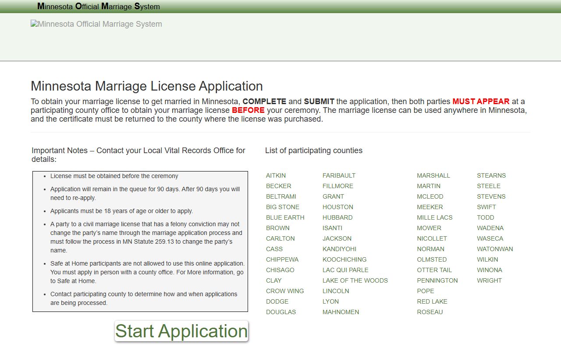Screen dimensions: 561x350
Task: Select POPE county
Action: [426, 291]
